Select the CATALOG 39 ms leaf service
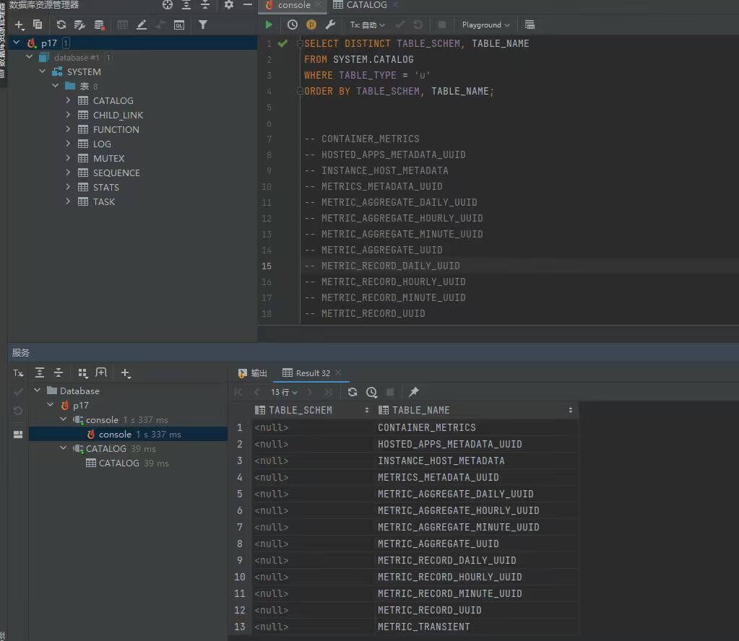 coord(127,463)
